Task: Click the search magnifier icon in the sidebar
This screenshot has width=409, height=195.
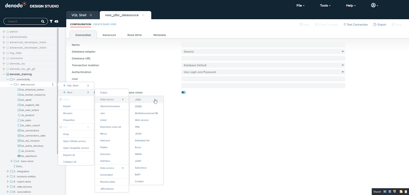Action: click(x=43, y=21)
